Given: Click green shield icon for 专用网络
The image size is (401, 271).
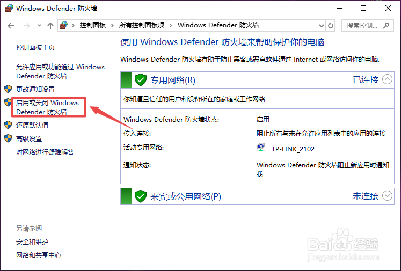Looking at the screenshot, I should click(x=141, y=80).
